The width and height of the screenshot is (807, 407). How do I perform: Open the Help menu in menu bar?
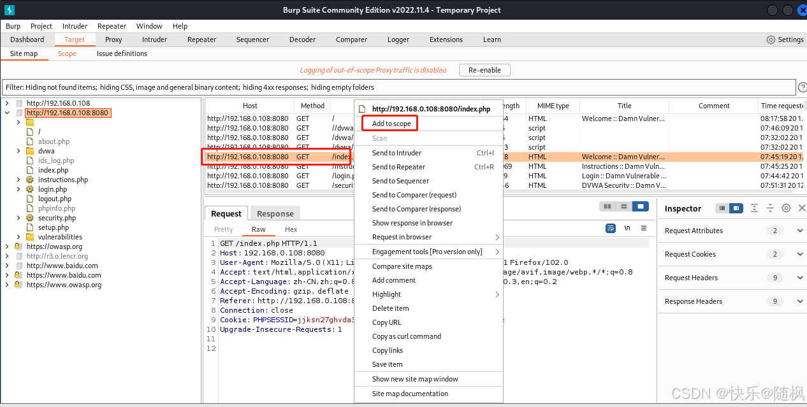pos(180,26)
